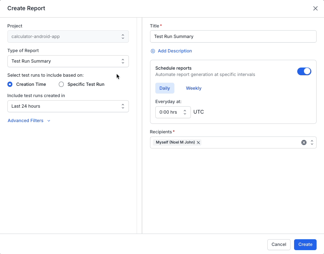Click the Cancel button
The width and height of the screenshot is (324, 254).
(x=279, y=245)
